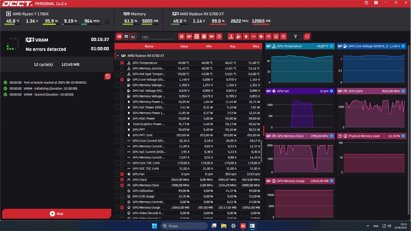The width and height of the screenshot is (411, 231).
Task: Toggle storage sensors filter icon
Action: 204,37
